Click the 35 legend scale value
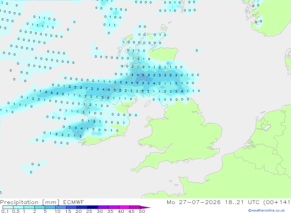The width and height of the screenshot is (291, 213). 110,211
